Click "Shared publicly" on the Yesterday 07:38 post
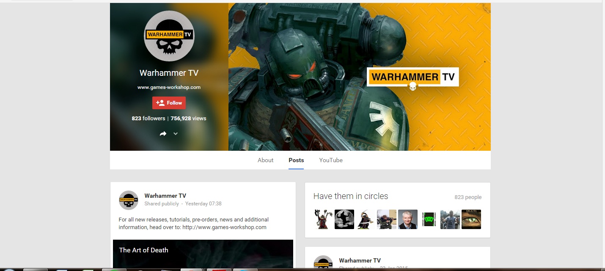Screen dimensions: 605x271 tap(162, 204)
